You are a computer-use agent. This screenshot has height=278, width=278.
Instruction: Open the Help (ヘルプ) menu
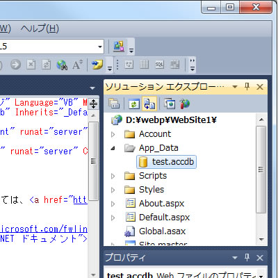40,28
